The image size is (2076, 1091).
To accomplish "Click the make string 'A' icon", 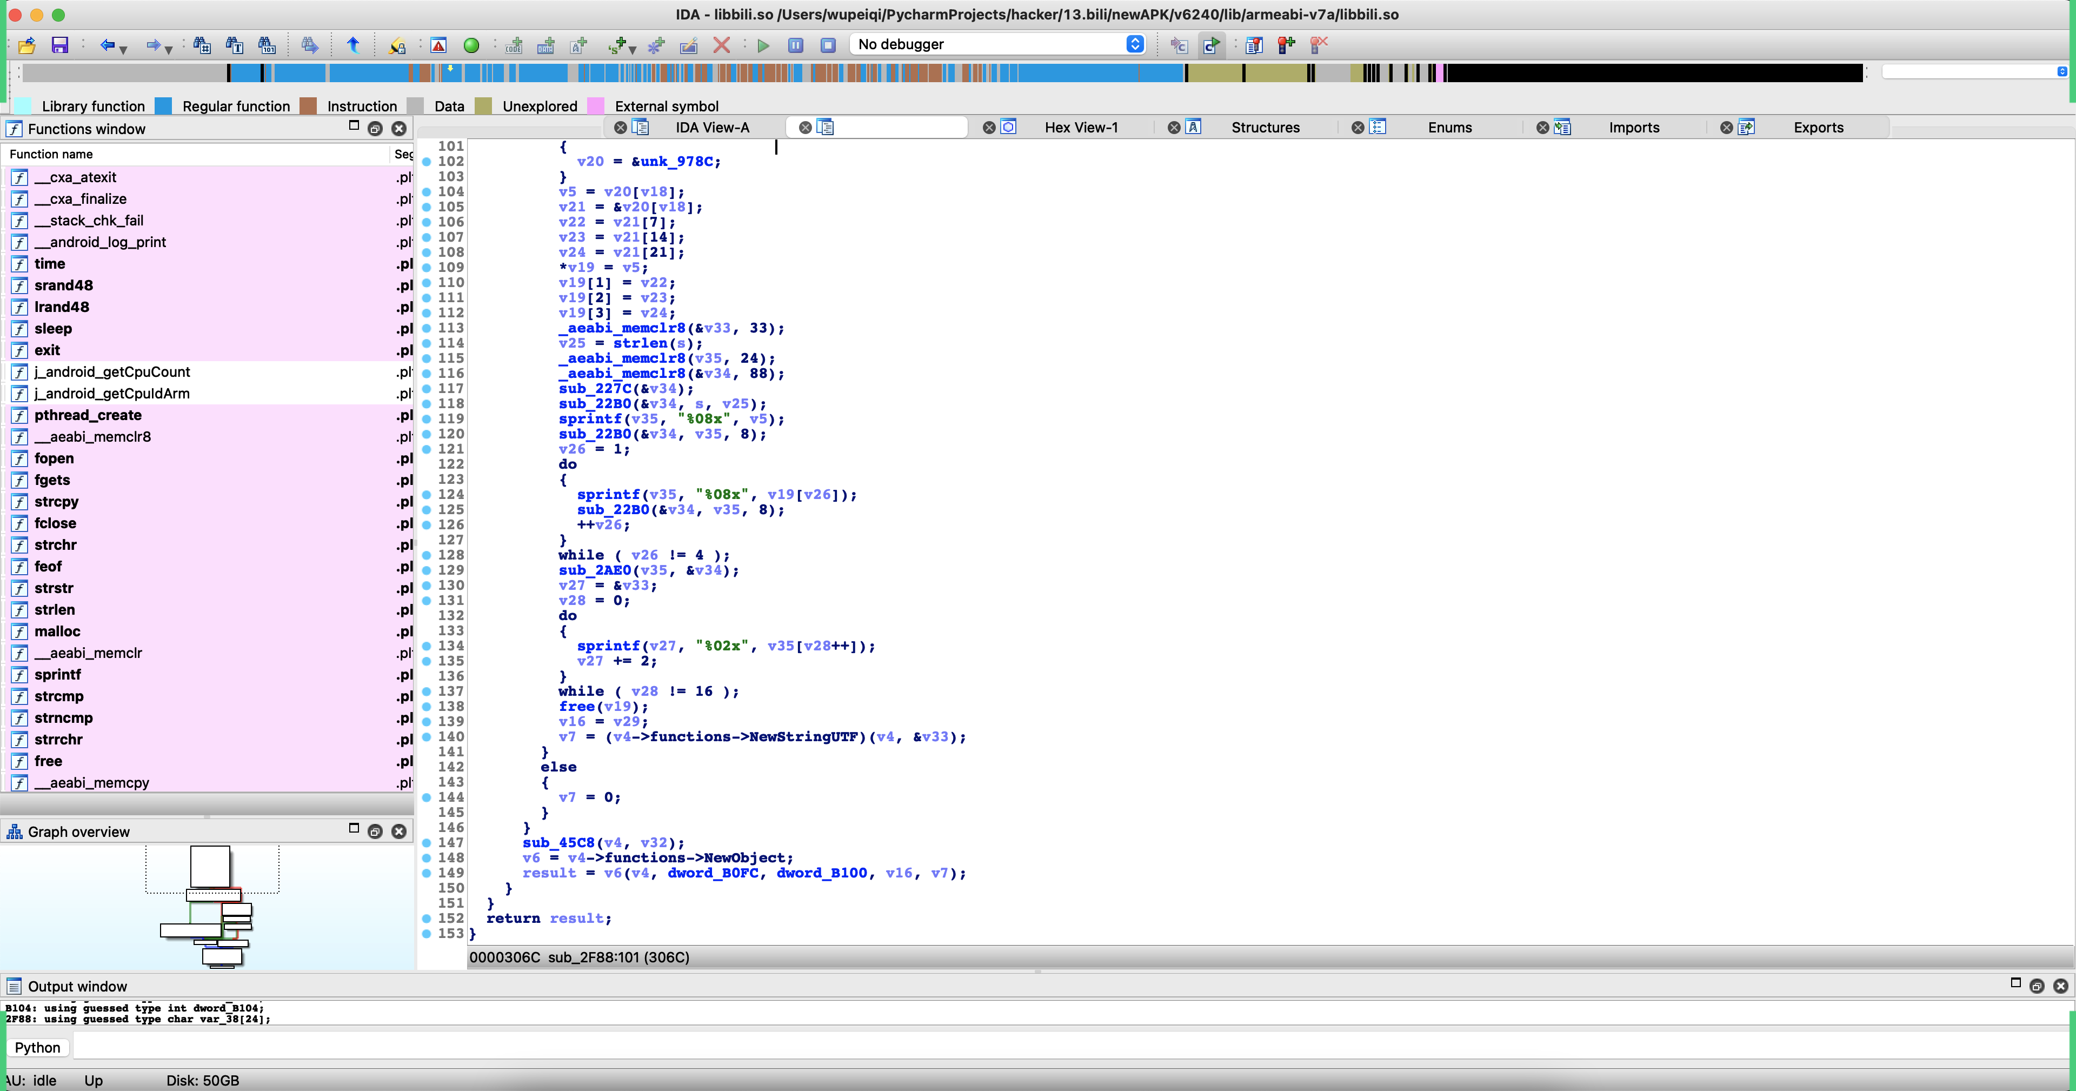I will pos(578,45).
